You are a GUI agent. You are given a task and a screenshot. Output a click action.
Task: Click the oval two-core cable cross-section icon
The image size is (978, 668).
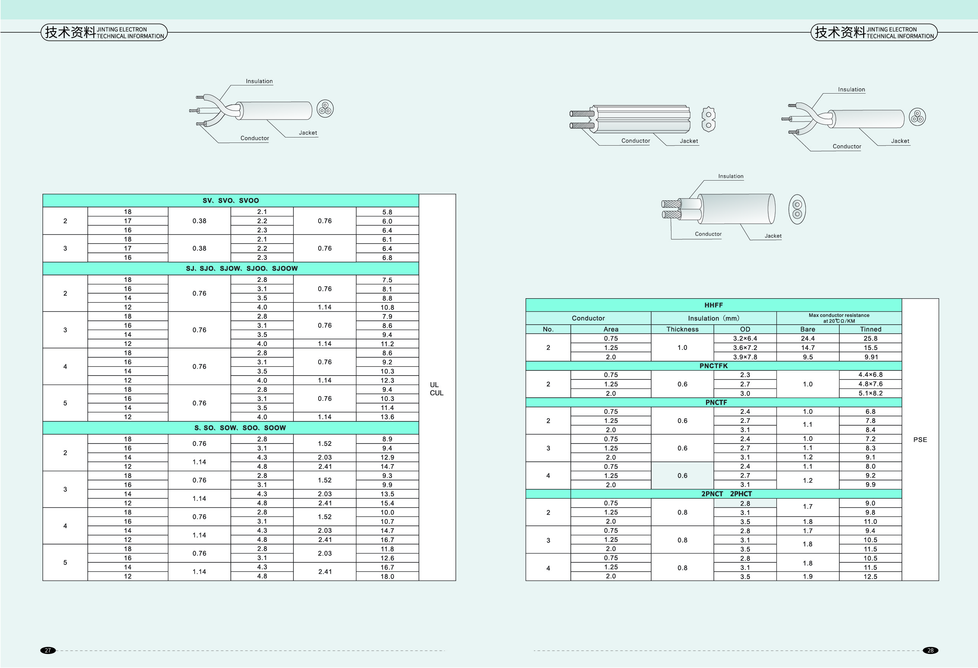(x=797, y=209)
